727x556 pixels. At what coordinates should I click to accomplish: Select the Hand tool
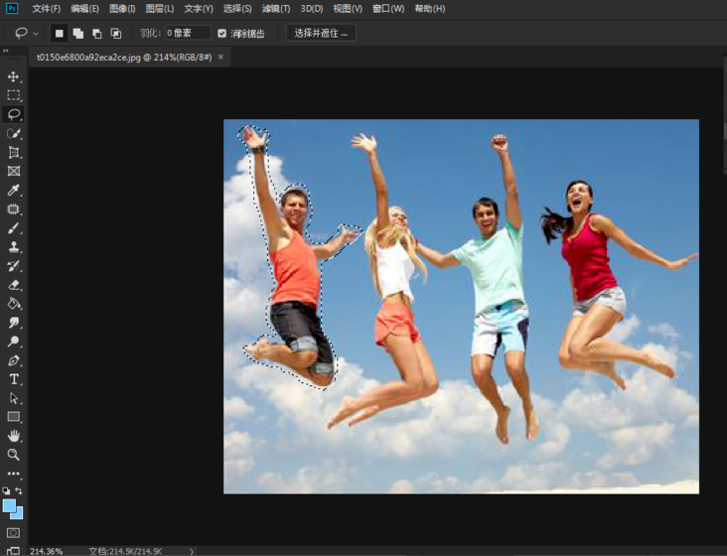point(14,436)
